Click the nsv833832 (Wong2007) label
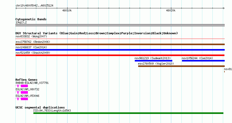 point(31,36)
